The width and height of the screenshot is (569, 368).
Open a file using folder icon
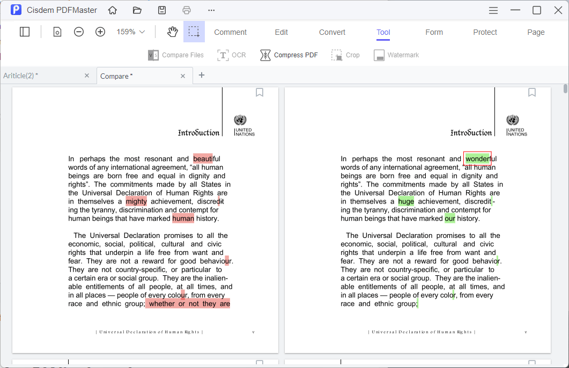pos(137,10)
